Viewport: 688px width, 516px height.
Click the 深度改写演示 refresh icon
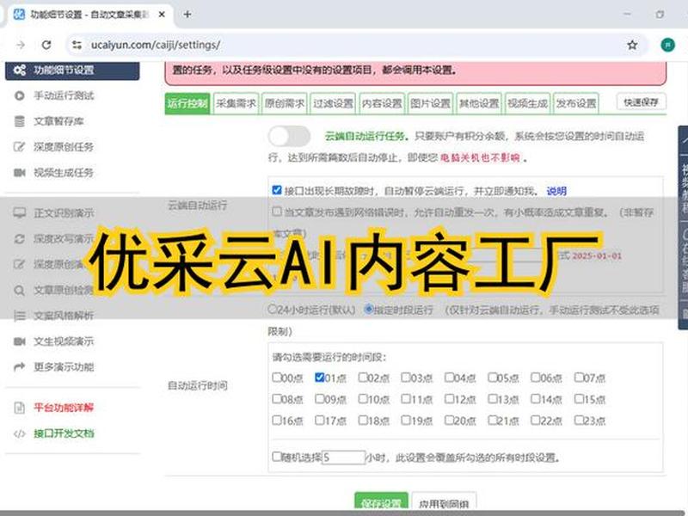(x=19, y=239)
